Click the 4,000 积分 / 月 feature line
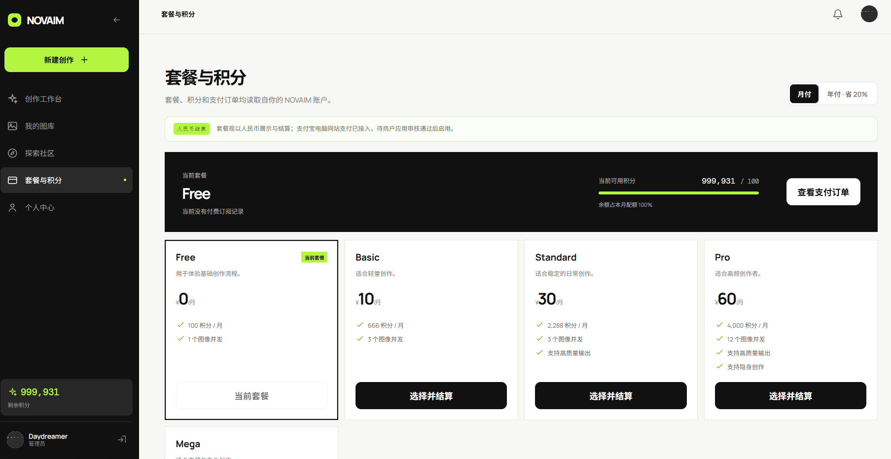891x459 pixels. click(748, 325)
